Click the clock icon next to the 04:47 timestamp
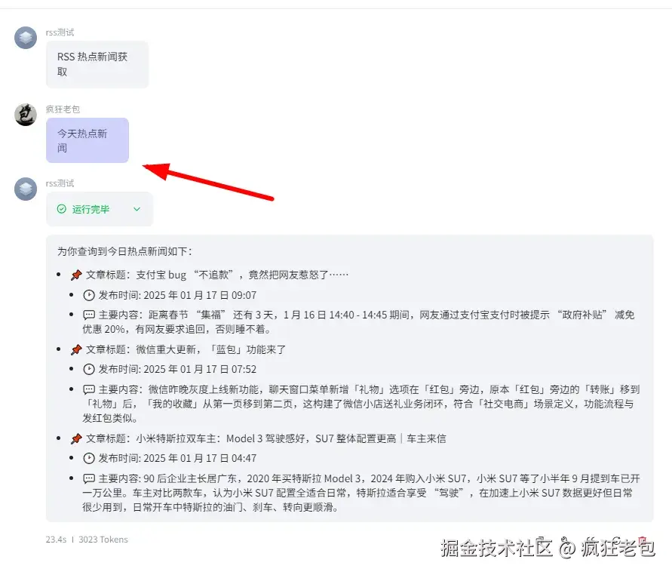 [89, 457]
